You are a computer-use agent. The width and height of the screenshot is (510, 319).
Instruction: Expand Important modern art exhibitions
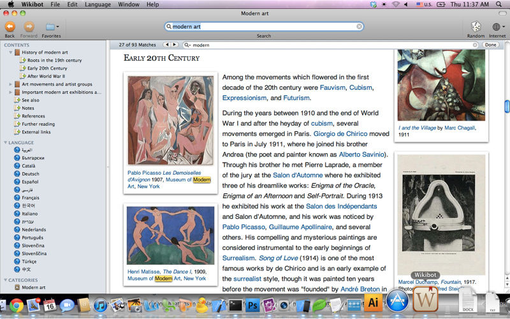coord(10,92)
